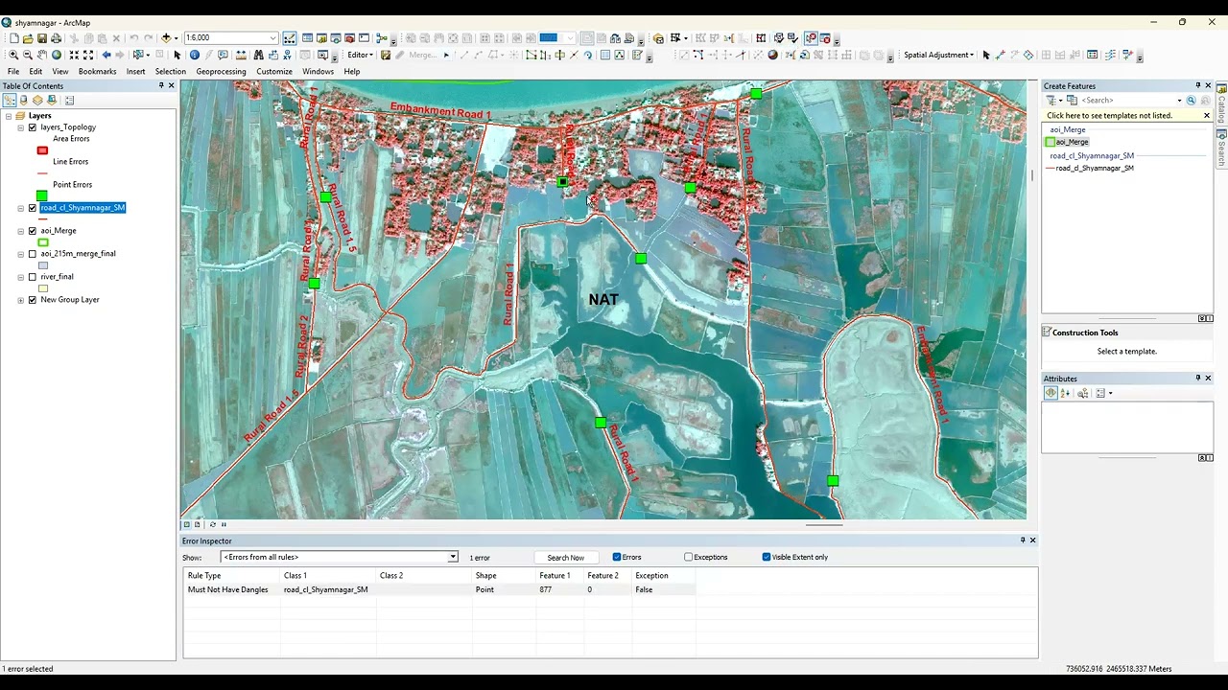Toggle road_cl_Shyamnagar_SM layer visibility

33,208
